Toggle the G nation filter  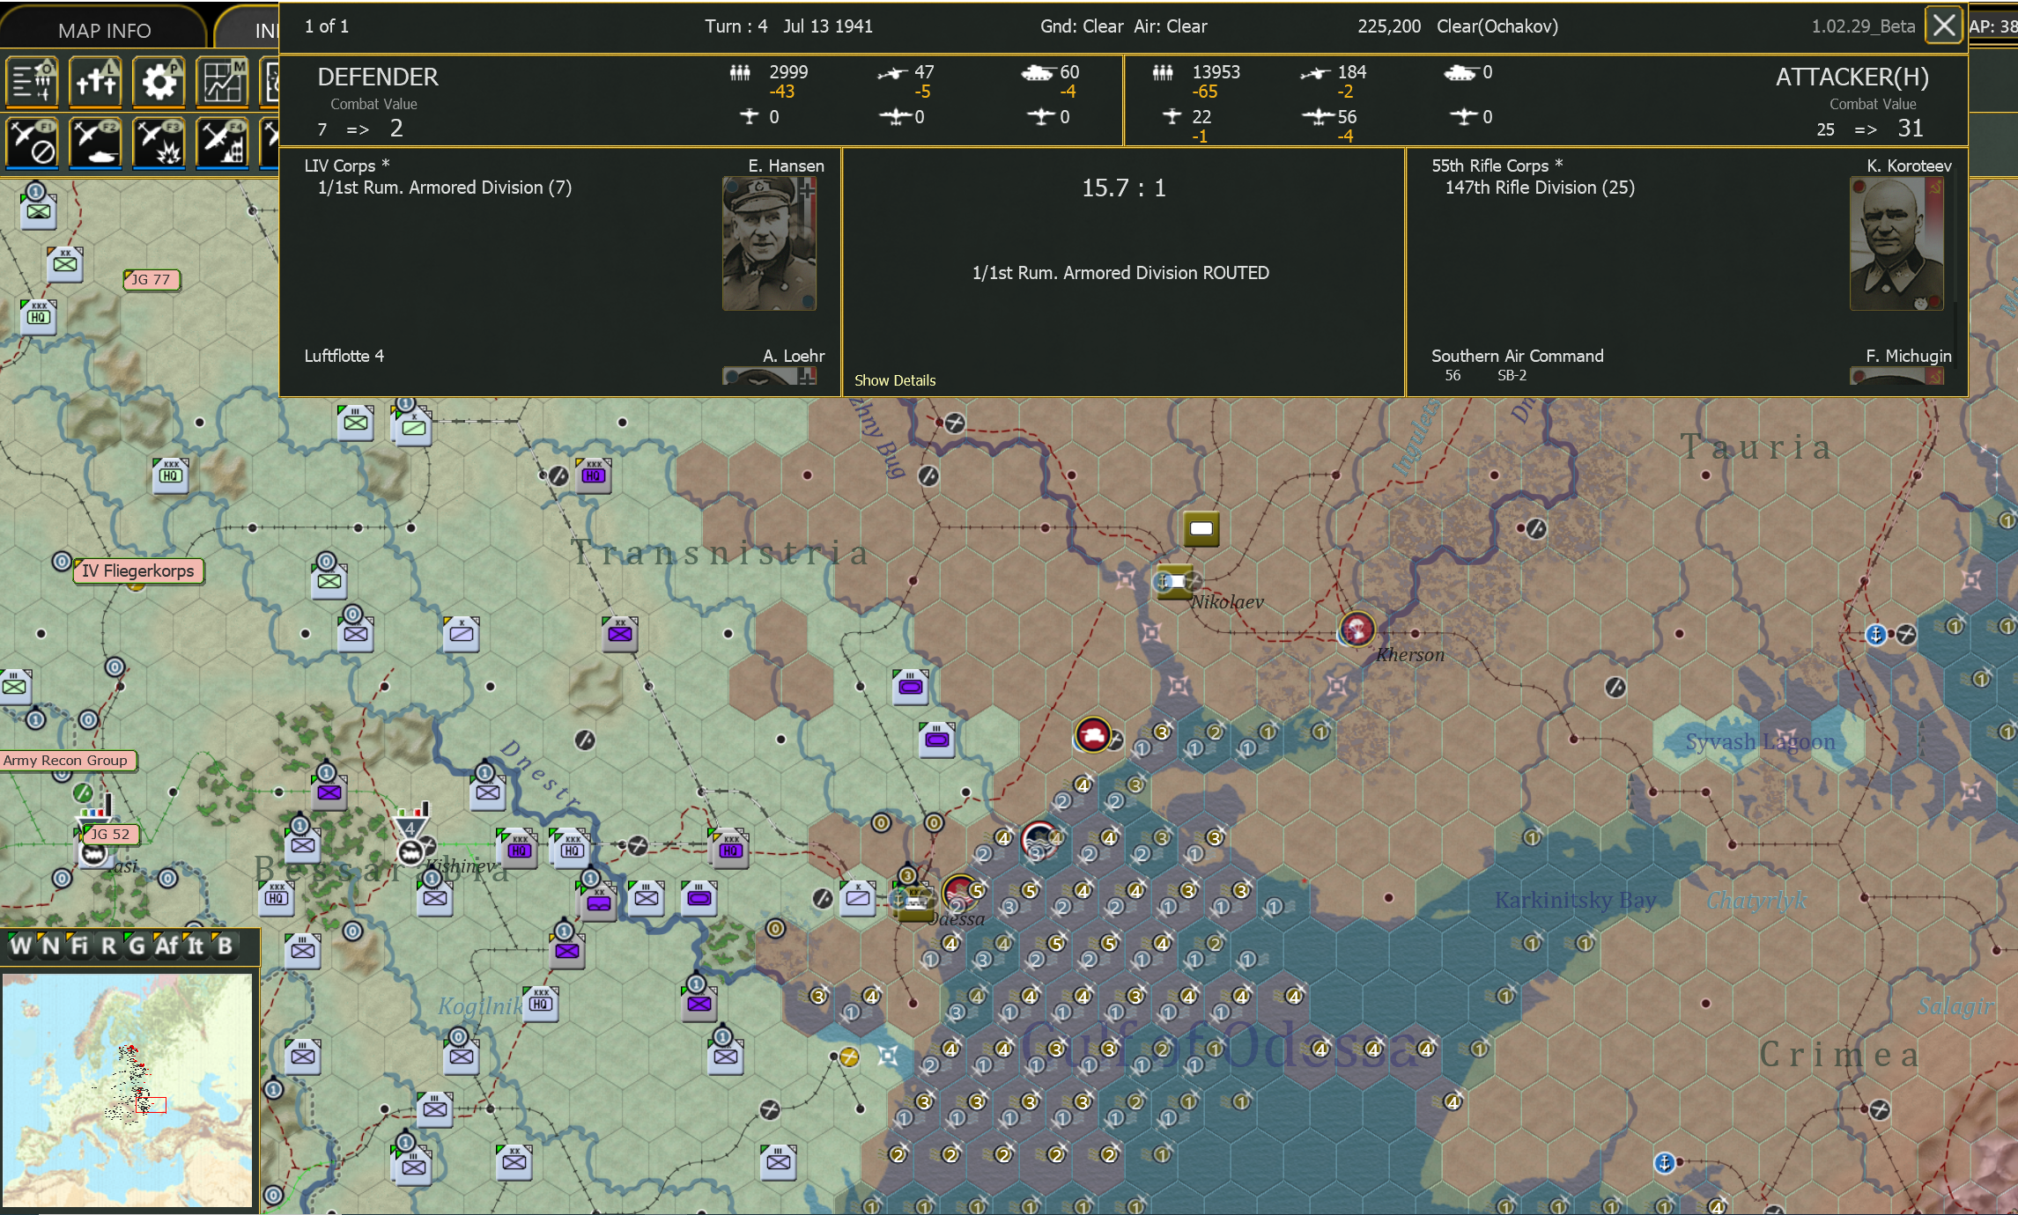[x=137, y=946]
